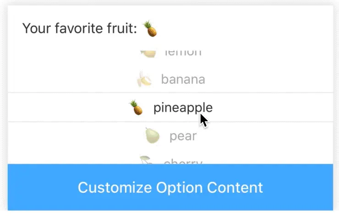
Task: Click the pineapple emoji after "Your favorite fruit:"
Action: coord(150,29)
